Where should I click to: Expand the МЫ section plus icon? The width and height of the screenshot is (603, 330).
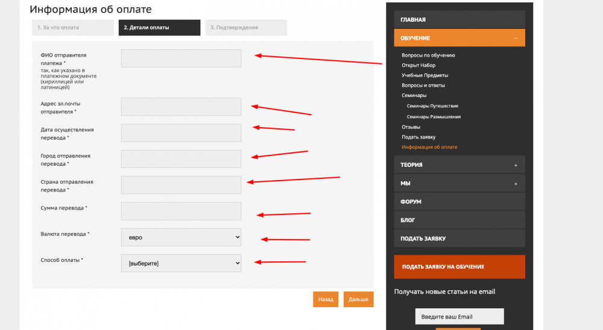516,184
